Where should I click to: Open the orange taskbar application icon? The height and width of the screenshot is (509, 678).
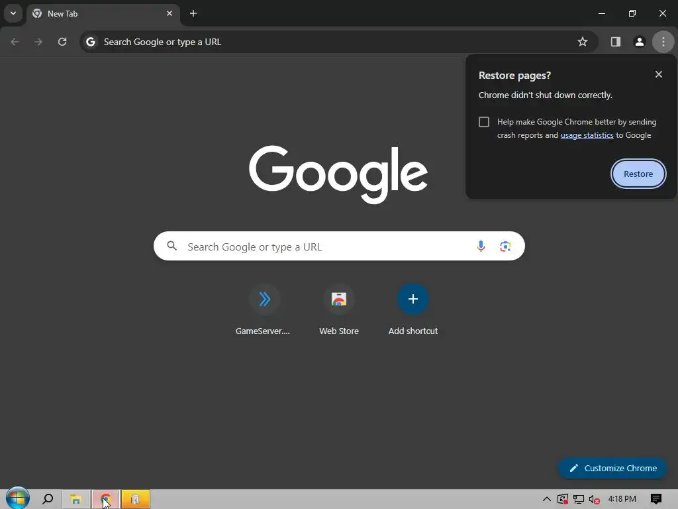(136, 500)
